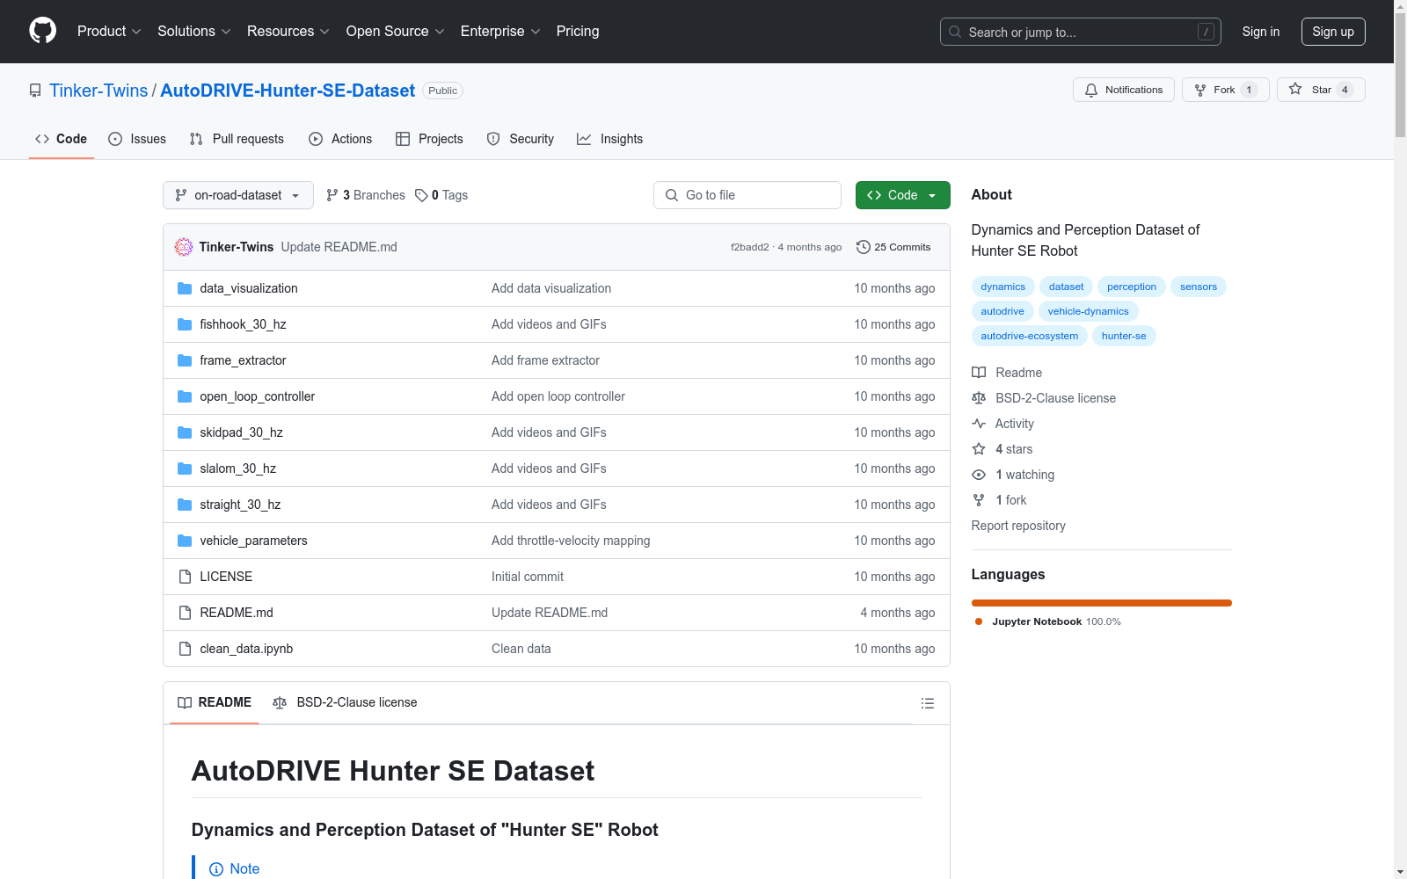Click the folder icon beside data_visualization
Image resolution: width=1407 pixels, height=879 pixels.
tap(185, 288)
